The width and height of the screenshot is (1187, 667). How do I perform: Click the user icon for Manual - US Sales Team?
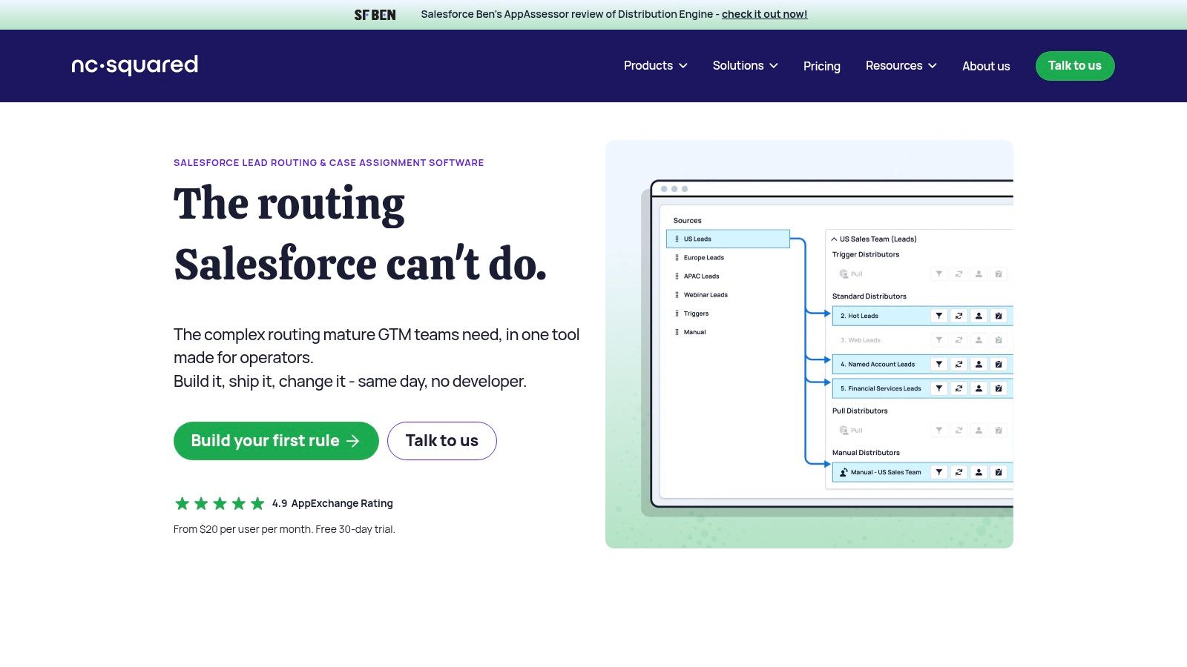click(x=979, y=472)
